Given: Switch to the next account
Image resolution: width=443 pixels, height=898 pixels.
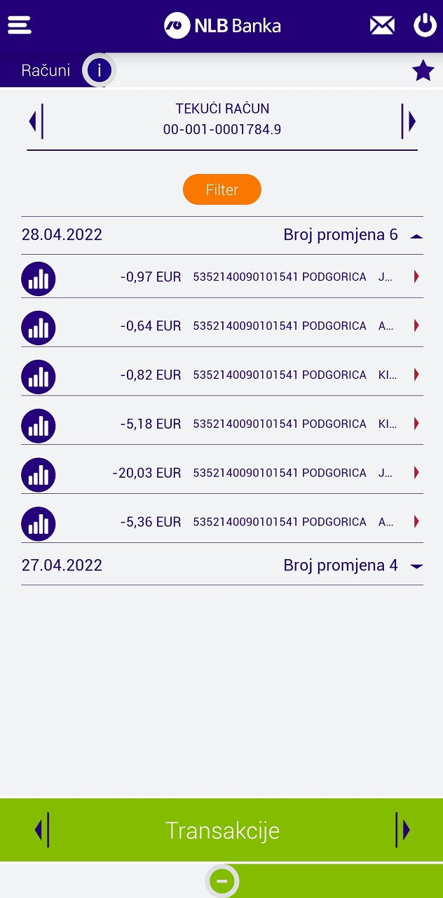Looking at the screenshot, I should [409, 121].
